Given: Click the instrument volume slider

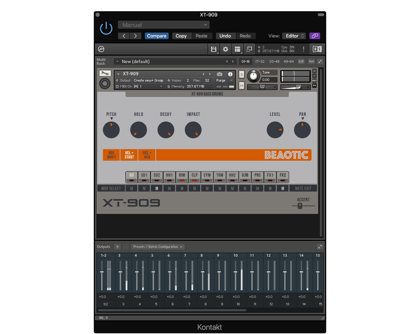Looking at the screenshot, I should 296,87.
